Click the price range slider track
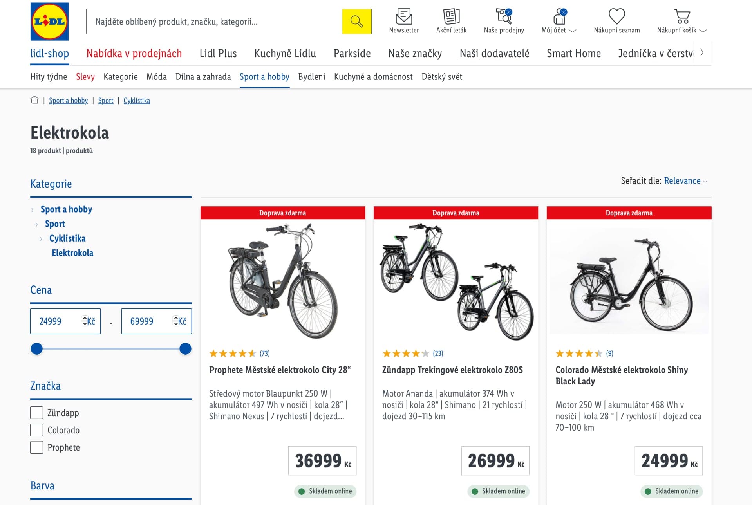This screenshot has width=752, height=505. coord(111,348)
